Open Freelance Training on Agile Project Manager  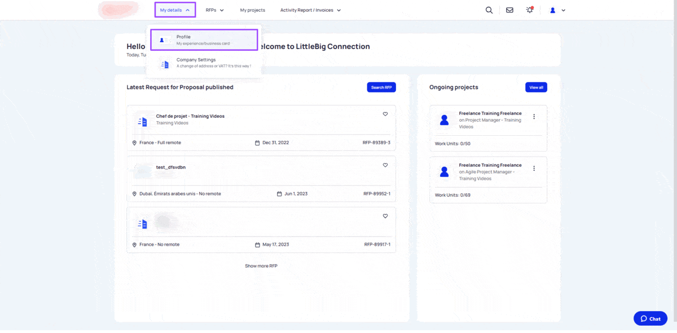490,165
